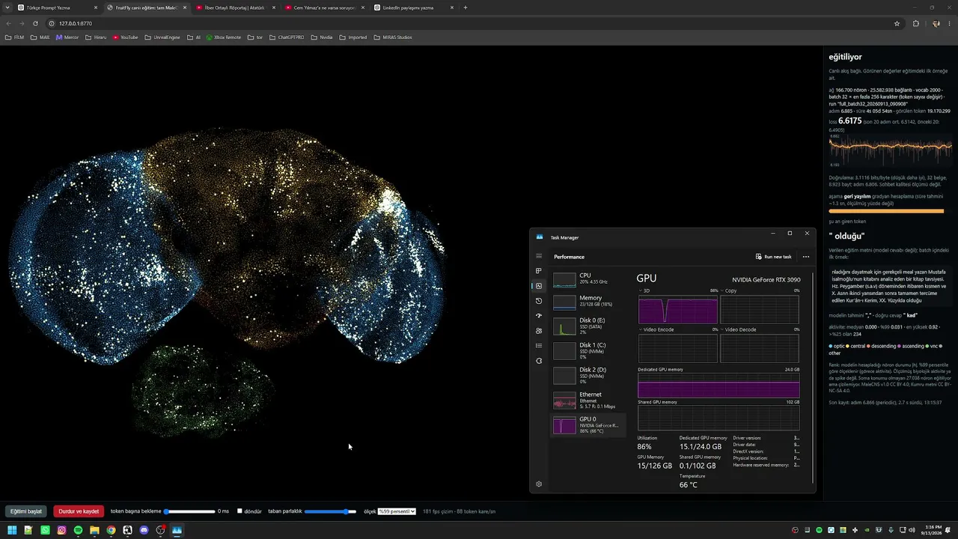The width and height of the screenshot is (958, 539).
Task: Open the Processes page icon in Task Manager
Action: pyautogui.click(x=539, y=271)
